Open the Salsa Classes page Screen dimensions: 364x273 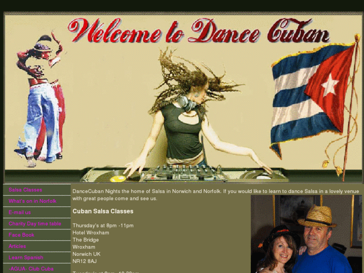pos(26,190)
